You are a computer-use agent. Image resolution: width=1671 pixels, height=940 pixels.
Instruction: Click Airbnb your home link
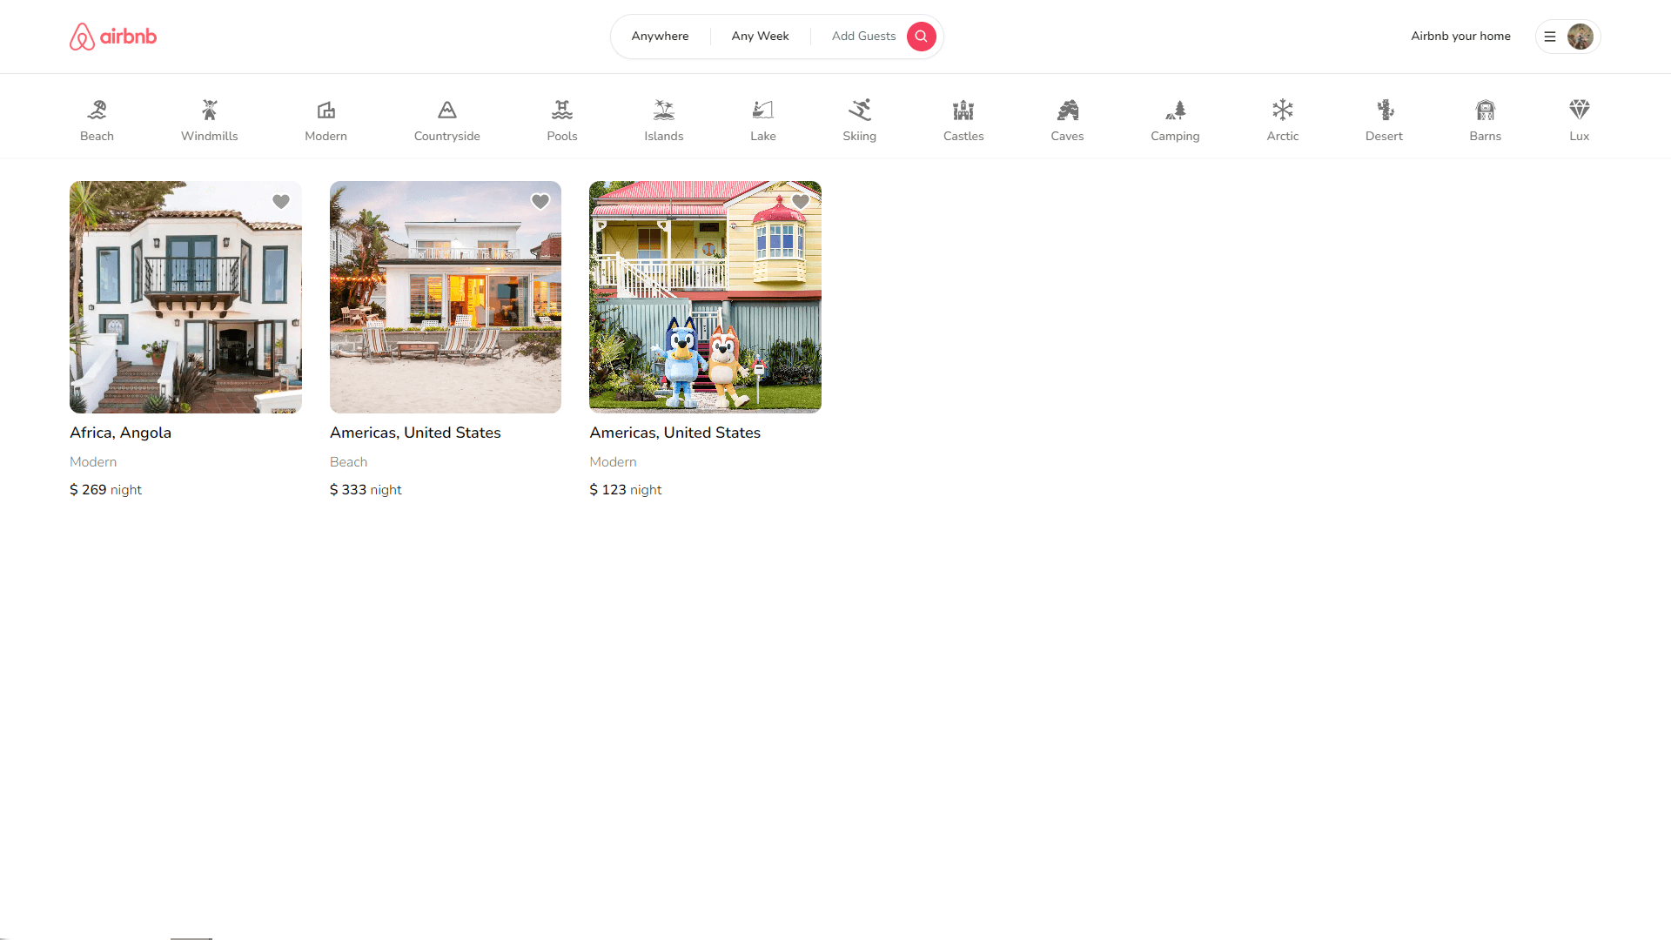pos(1460,37)
